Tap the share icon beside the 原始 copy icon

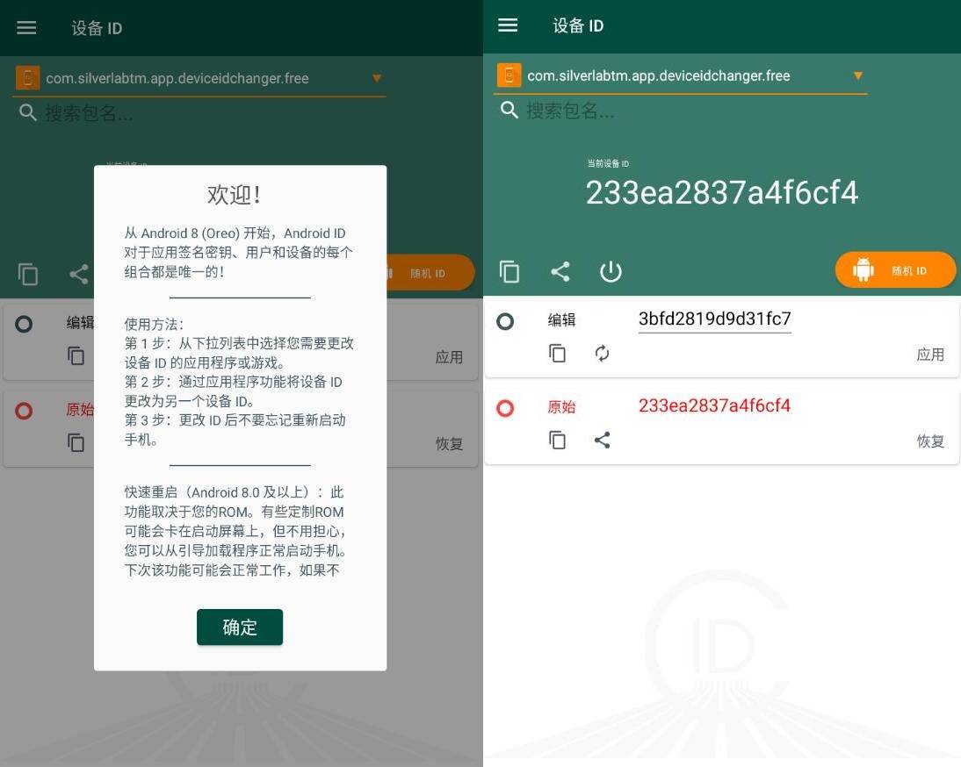(x=602, y=439)
